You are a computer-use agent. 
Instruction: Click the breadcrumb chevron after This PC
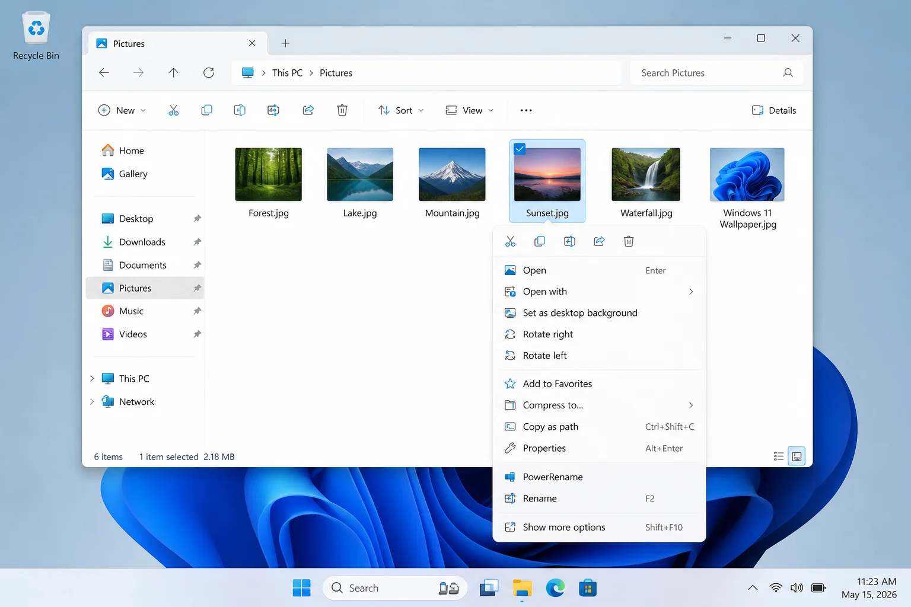(x=311, y=73)
